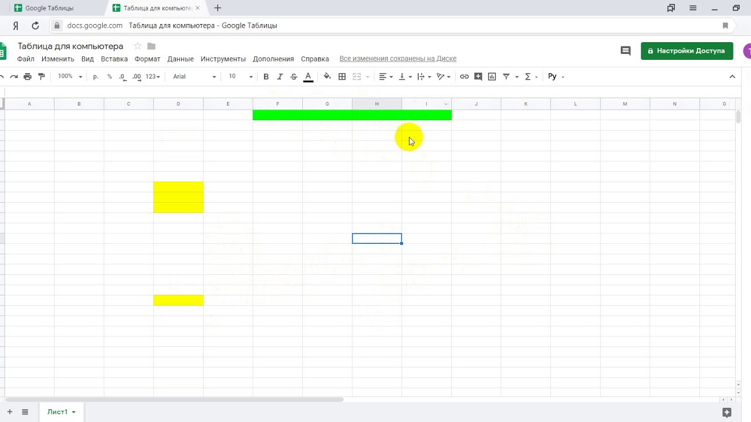Decrease decimal places with the .0 button
The height and width of the screenshot is (422, 751).
click(122, 77)
